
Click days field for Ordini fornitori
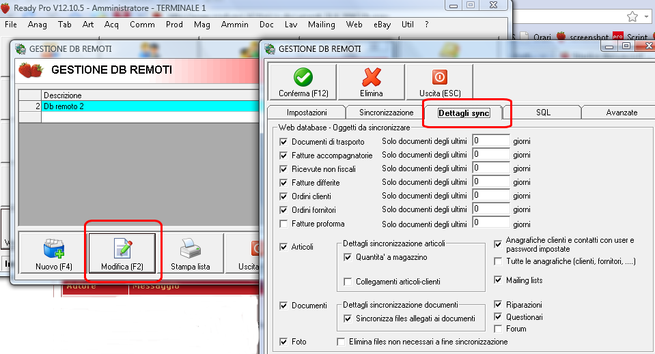tap(491, 209)
